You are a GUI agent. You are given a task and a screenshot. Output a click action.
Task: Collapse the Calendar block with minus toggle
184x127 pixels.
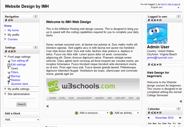click(177, 109)
